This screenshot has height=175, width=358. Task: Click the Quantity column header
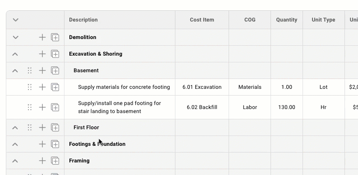coord(287,20)
